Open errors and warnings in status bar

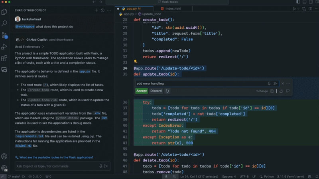(x=35, y=176)
